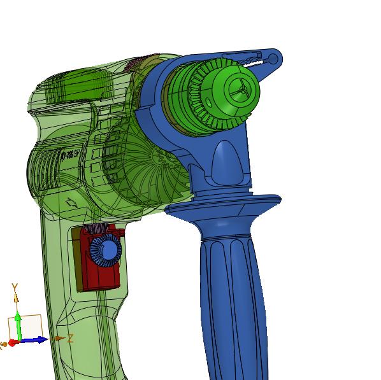The width and height of the screenshot is (381, 380).
Task: Select the blue Z-axis arrow on the triad
Action: [x=34, y=340]
